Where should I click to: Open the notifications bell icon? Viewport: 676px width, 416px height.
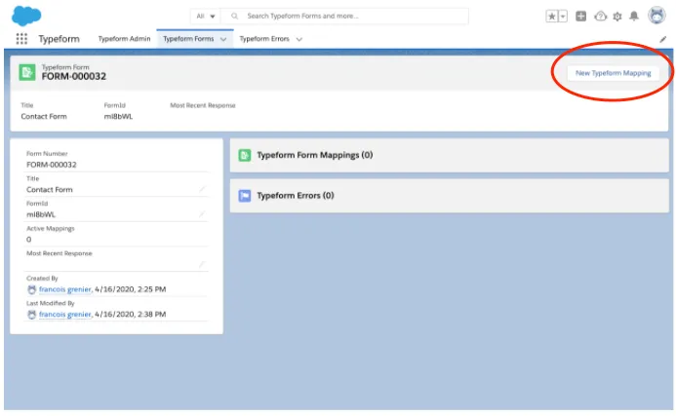(634, 17)
